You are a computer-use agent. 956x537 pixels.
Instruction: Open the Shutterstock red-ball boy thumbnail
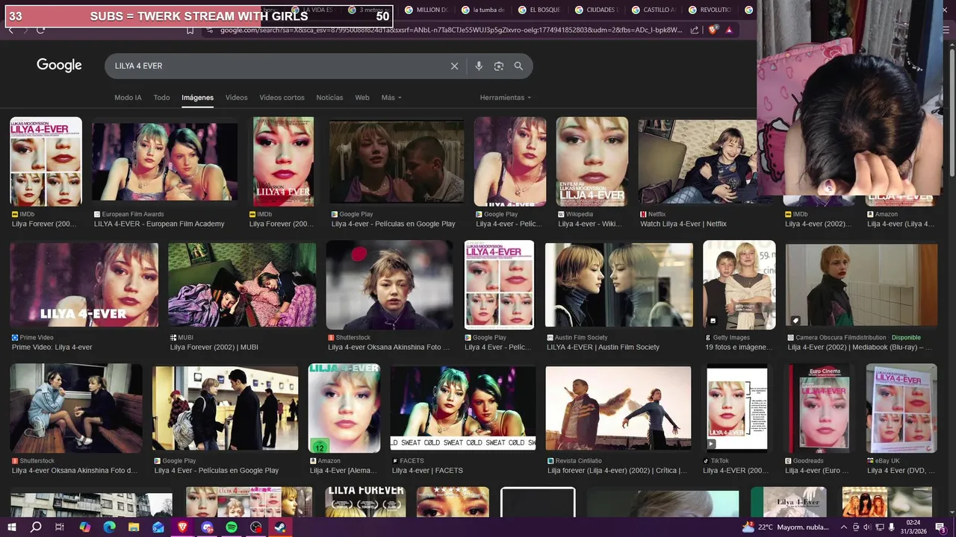(x=389, y=285)
